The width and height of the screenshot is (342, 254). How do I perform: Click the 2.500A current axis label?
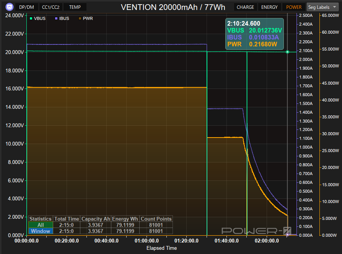pos(306,15)
